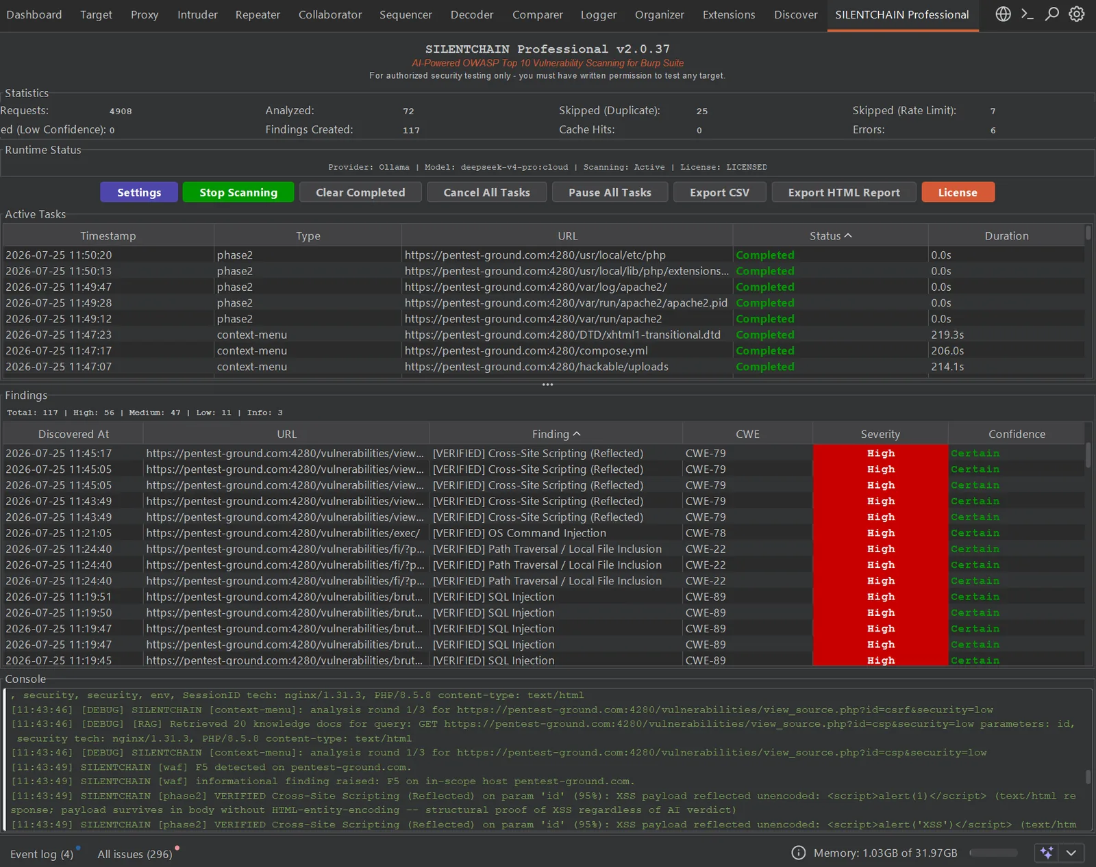Select the SQL Injection finding at 11:19:51
Viewport: 1096px width, 867px height.
[x=544, y=597]
